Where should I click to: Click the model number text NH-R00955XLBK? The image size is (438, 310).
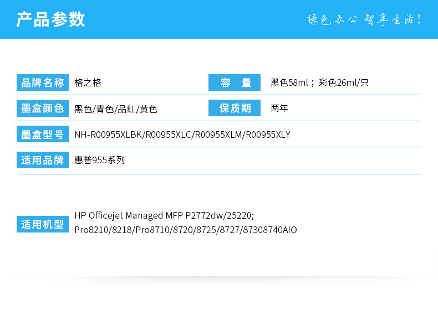108,135
